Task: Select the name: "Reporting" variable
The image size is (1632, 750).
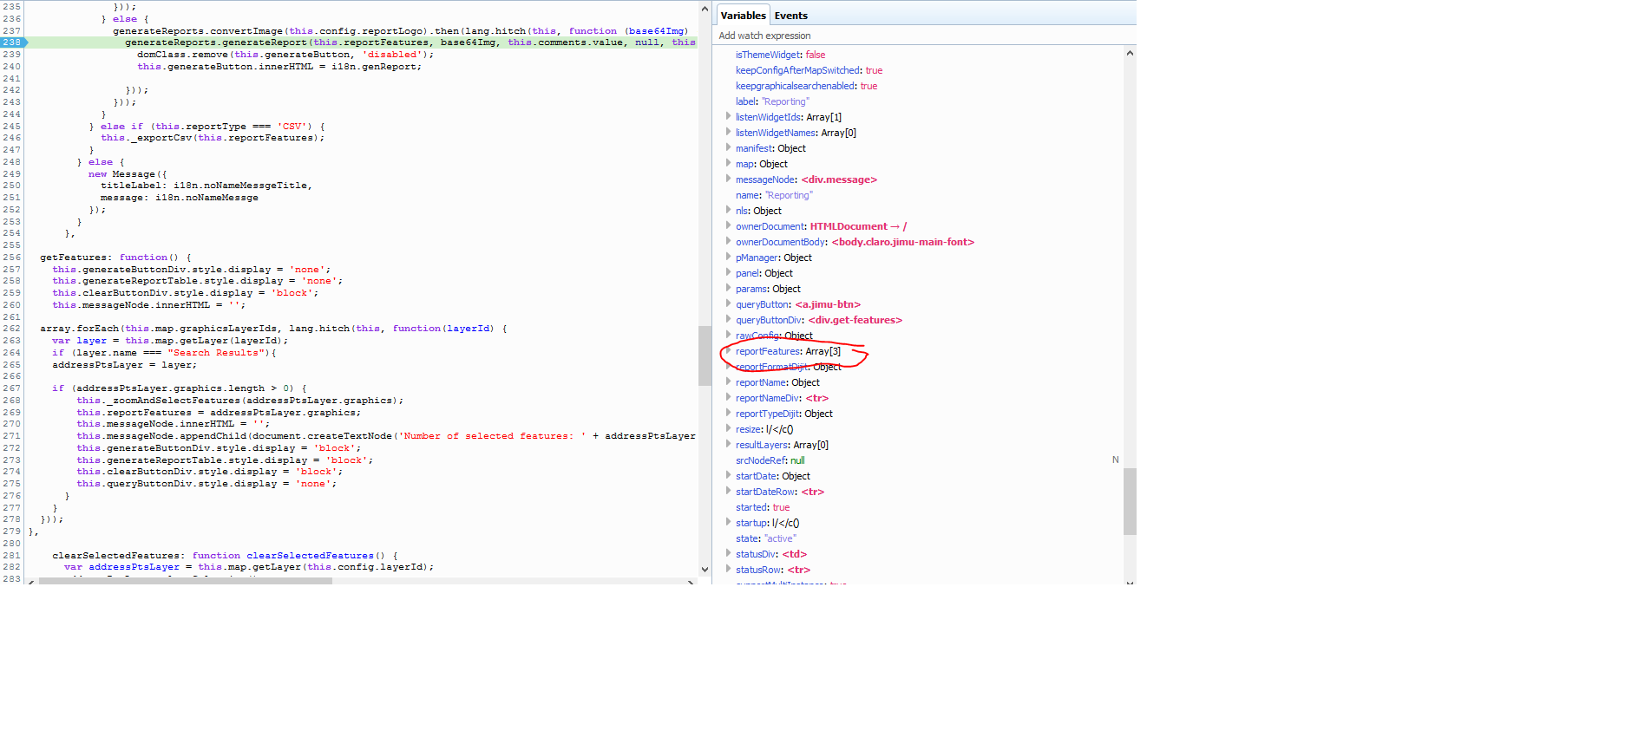Action: (774, 195)
